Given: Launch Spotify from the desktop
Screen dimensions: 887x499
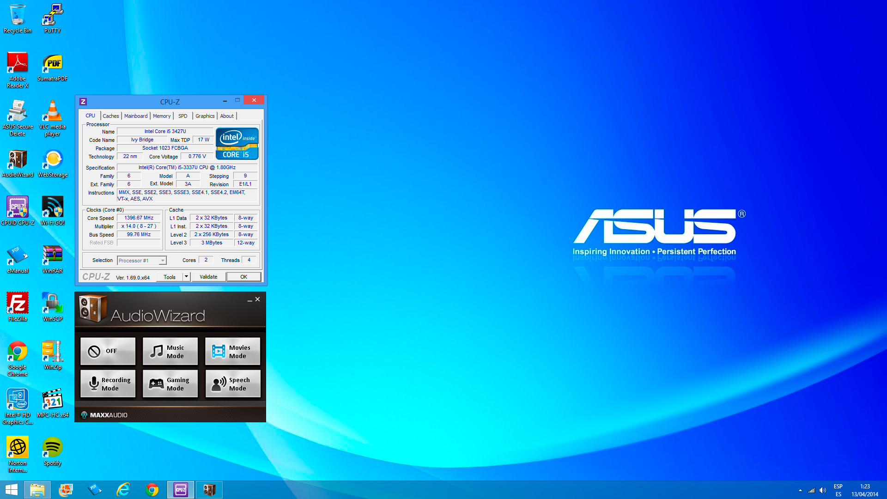Looking at the screenshot, I should (52, 451).
